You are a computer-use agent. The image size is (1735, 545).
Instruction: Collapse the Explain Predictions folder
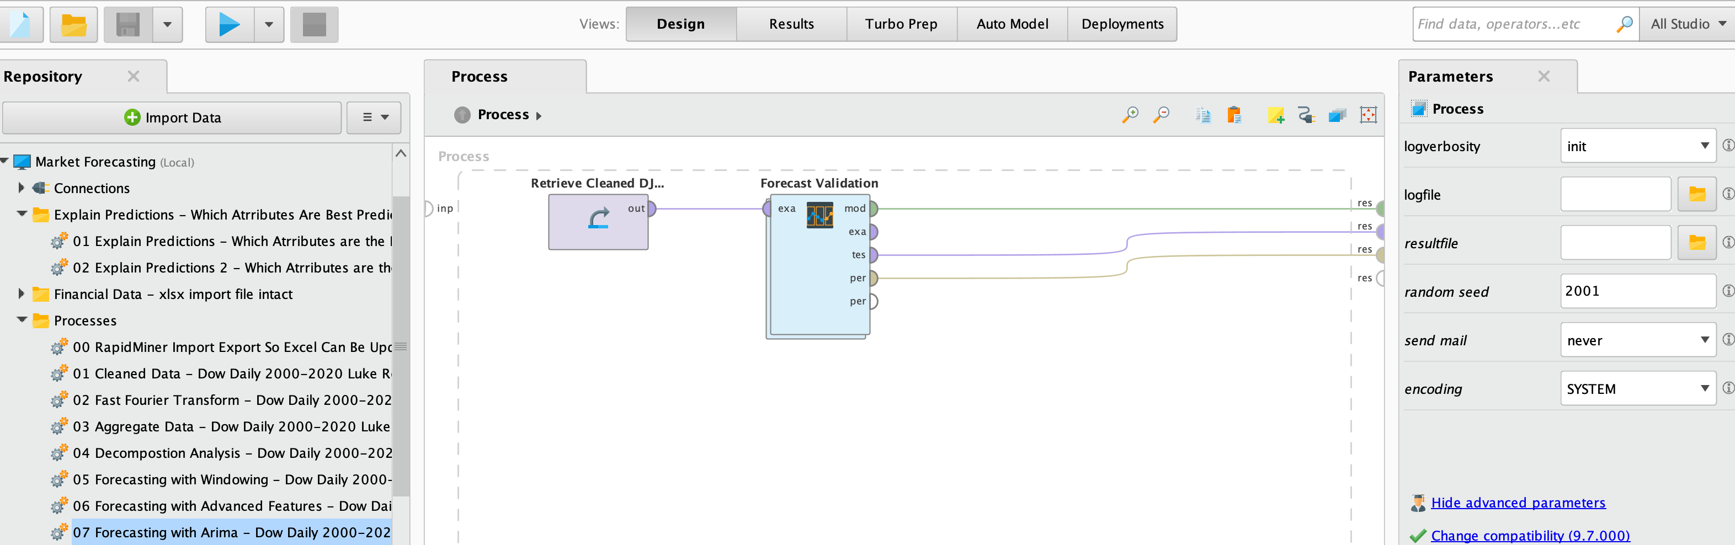click(x=22, y=214)
